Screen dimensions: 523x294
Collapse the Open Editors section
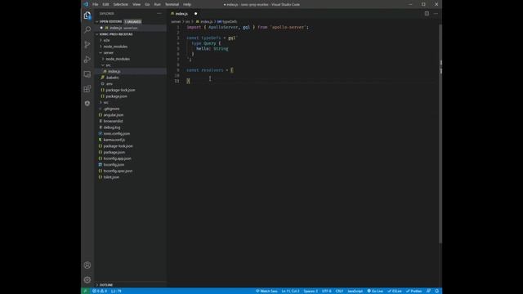coord(110,21)
